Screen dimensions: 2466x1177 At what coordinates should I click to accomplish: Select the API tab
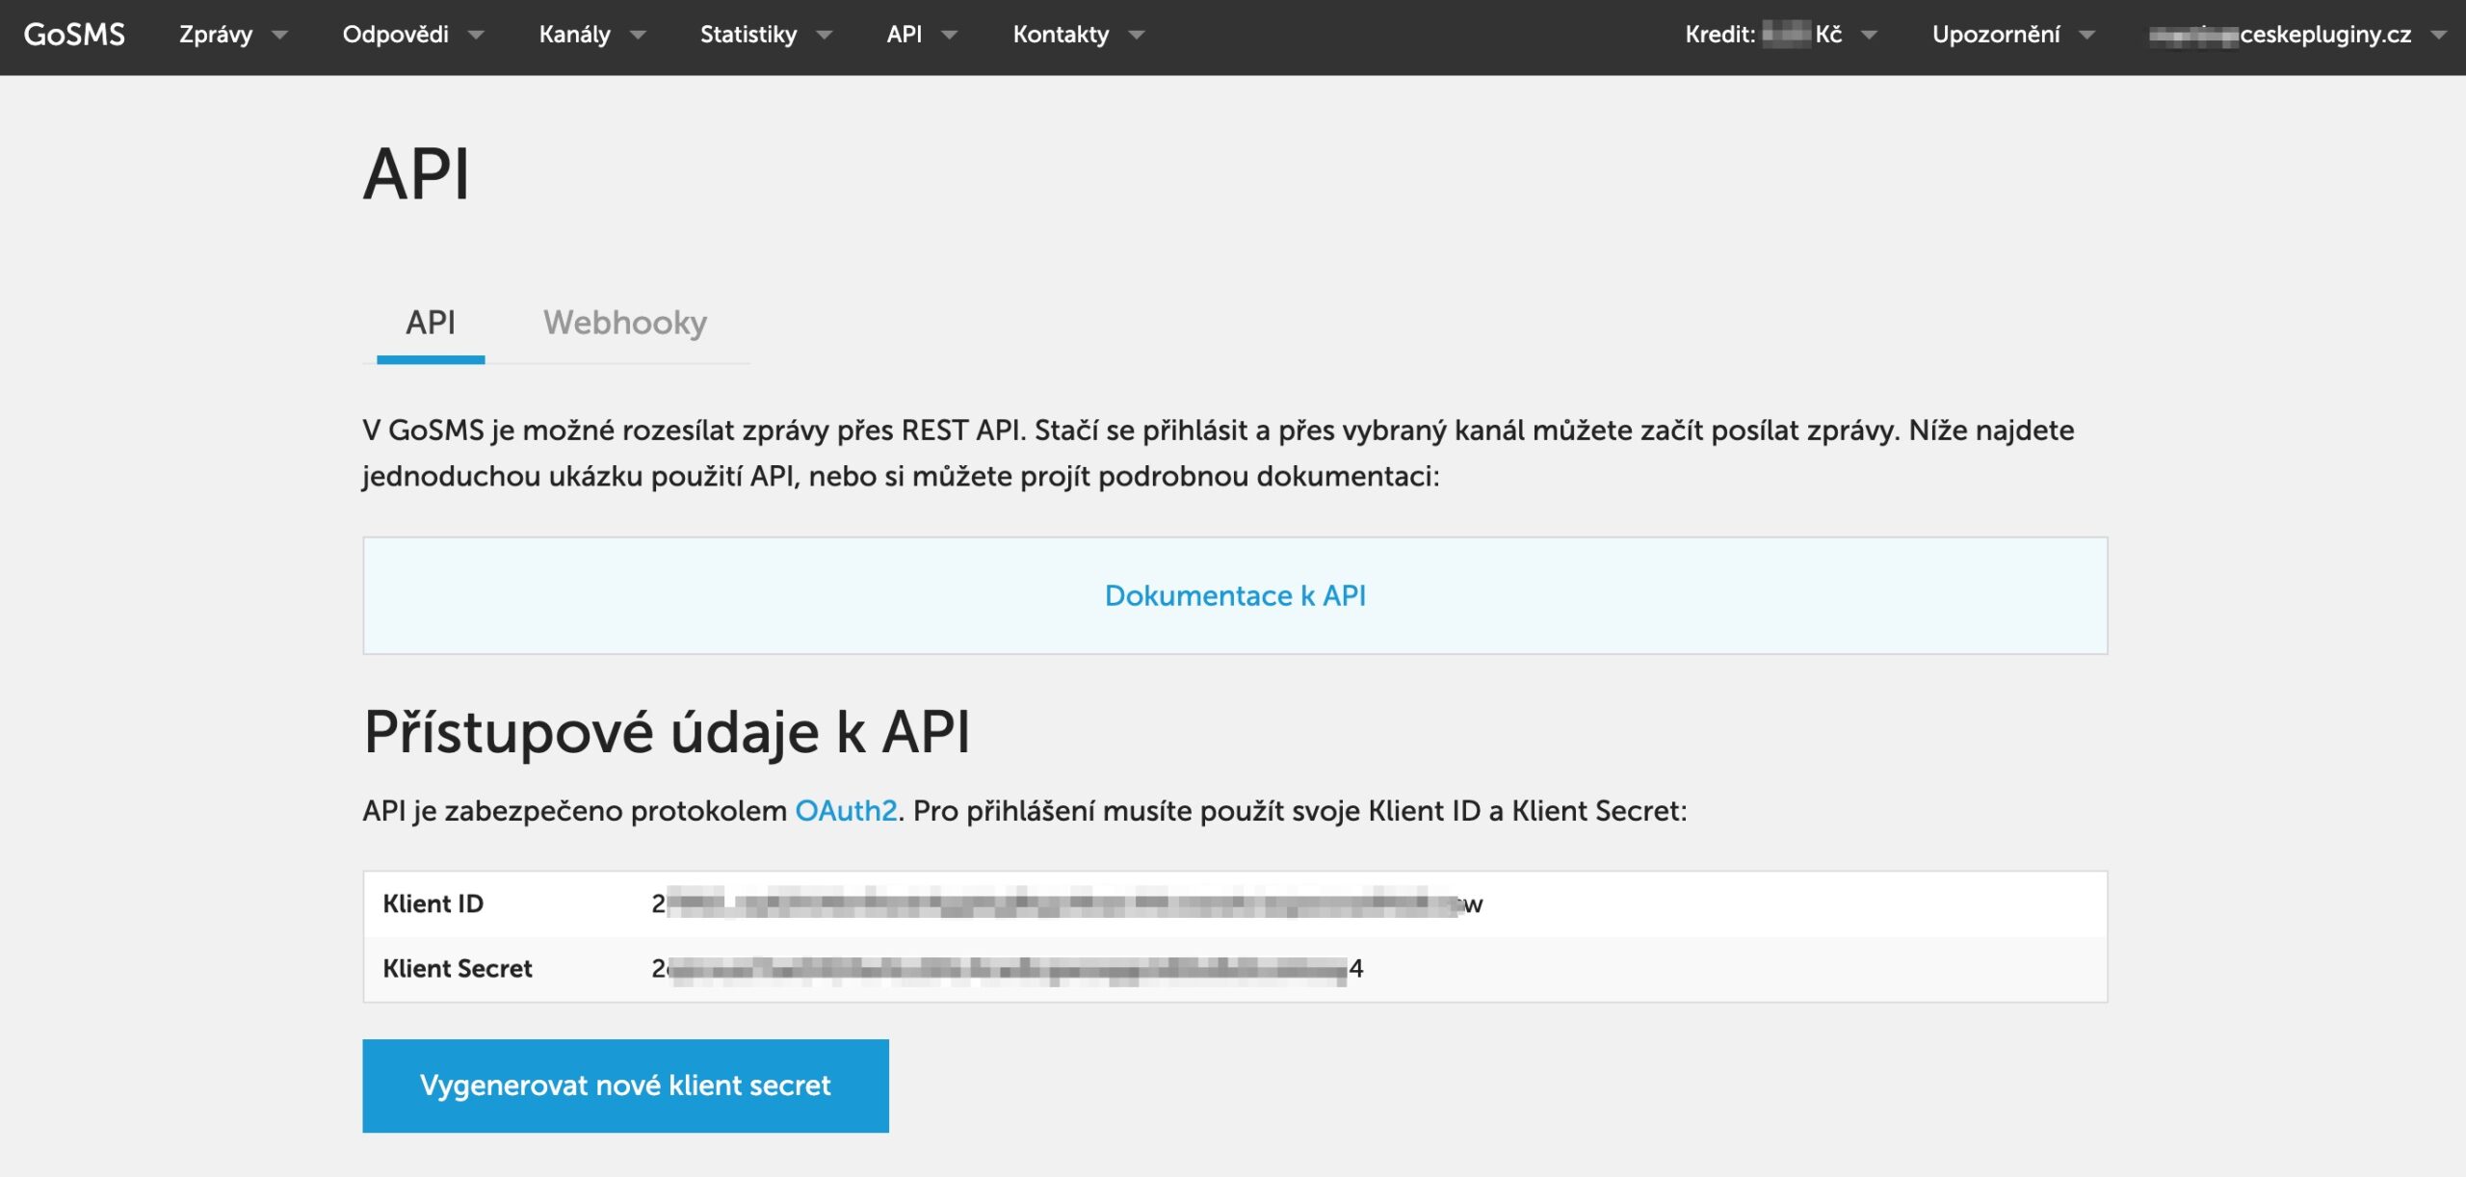pyautogui.click(x=430, y=323)
